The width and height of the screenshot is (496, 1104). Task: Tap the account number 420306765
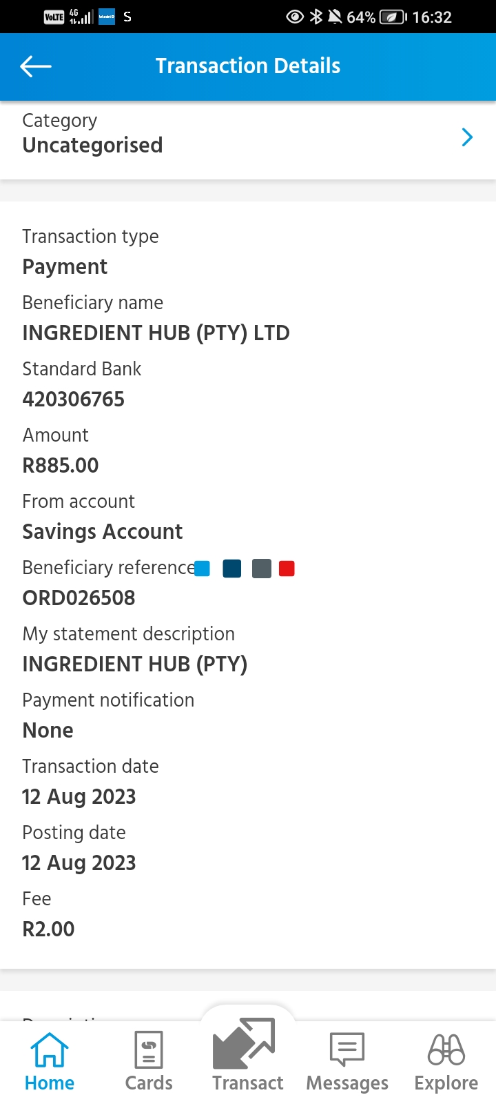[74, 399]
